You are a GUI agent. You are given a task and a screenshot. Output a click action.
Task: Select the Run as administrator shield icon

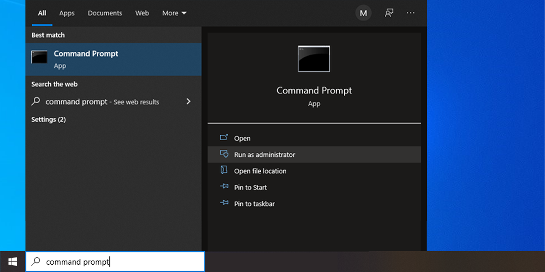224,154
